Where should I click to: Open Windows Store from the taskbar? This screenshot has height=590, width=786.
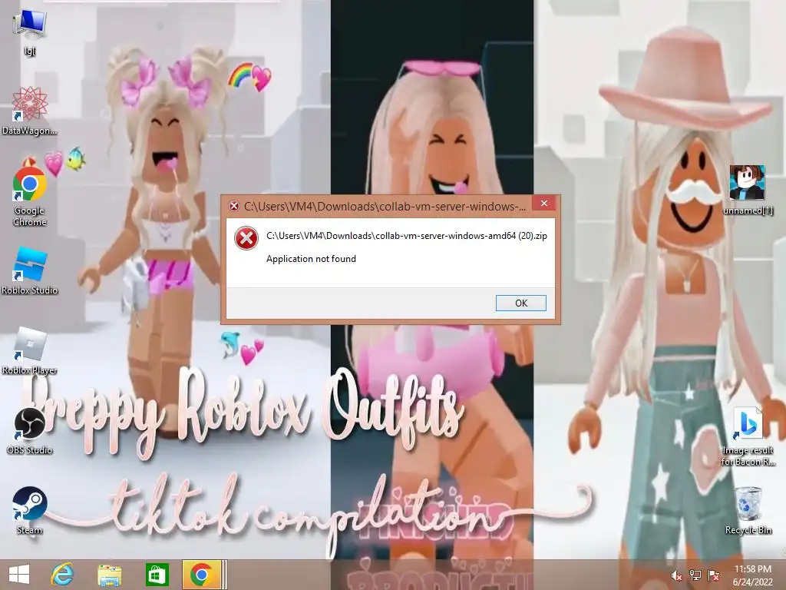tap(157, 575)
